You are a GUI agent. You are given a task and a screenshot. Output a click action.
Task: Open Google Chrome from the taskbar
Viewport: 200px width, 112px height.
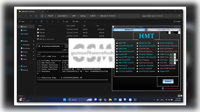pyautogui.click(x=100, y=100)
